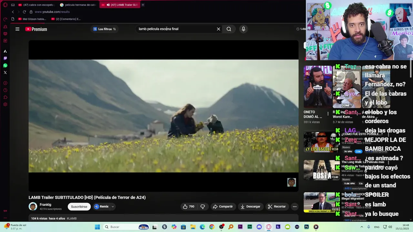Open X (Twitter) in the Opera sidebar
The height and width of the screenshot is (232, 413).
[x=5, y=72]
